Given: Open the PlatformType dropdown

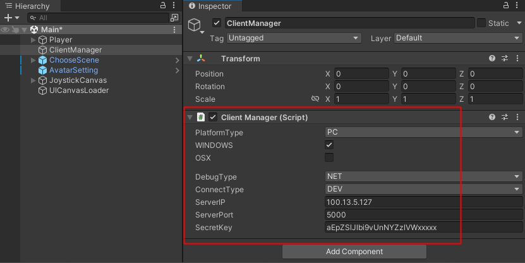Looking at the screenshot, I should (423, 133).
